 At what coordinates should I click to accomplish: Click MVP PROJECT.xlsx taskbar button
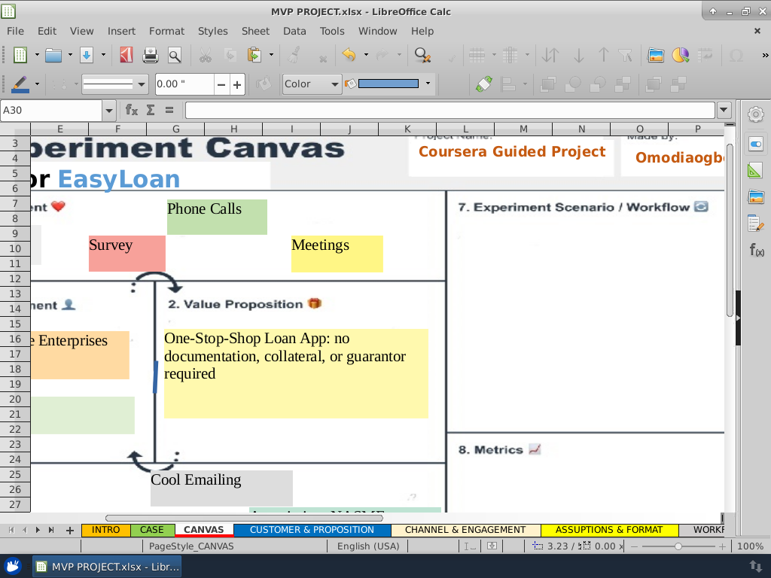pyautogui.click(x=107, y=567)
